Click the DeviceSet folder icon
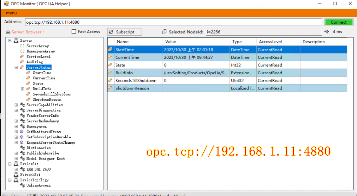 click(x=16, y=164)
